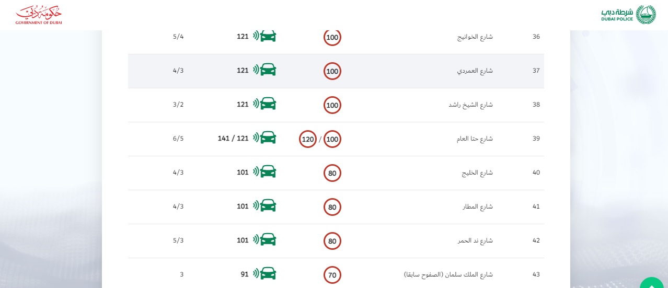This screenshot has height=288, width=668.
Task: Click the 80 speed sign in row 42
Action: 332,241
